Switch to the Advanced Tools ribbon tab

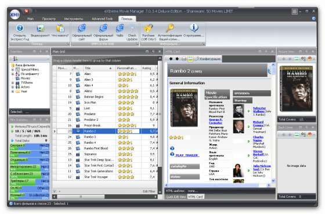102,19
